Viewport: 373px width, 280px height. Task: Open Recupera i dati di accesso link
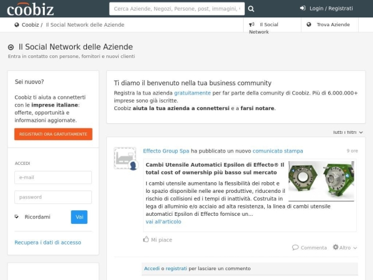coord(48,243)
